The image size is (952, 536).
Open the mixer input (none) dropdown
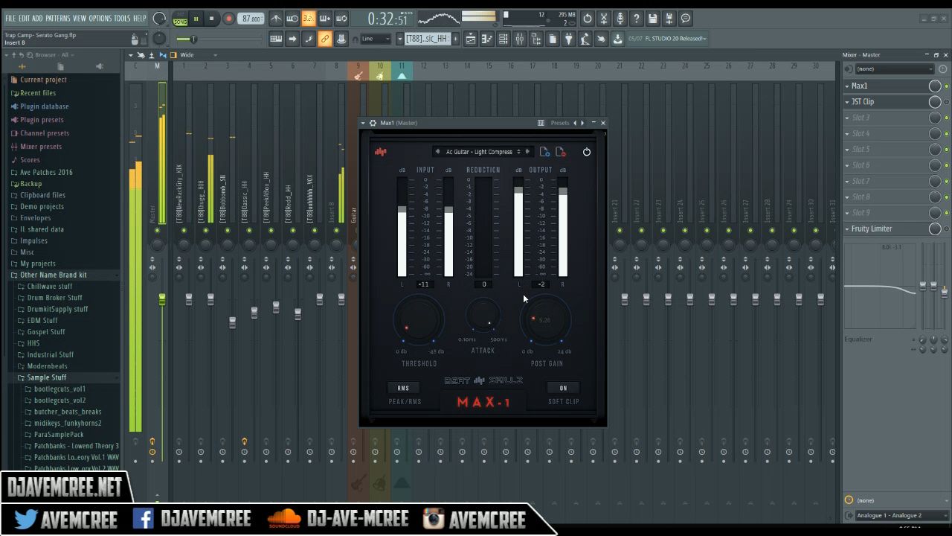pyautogui.click(x=893, y=69)
